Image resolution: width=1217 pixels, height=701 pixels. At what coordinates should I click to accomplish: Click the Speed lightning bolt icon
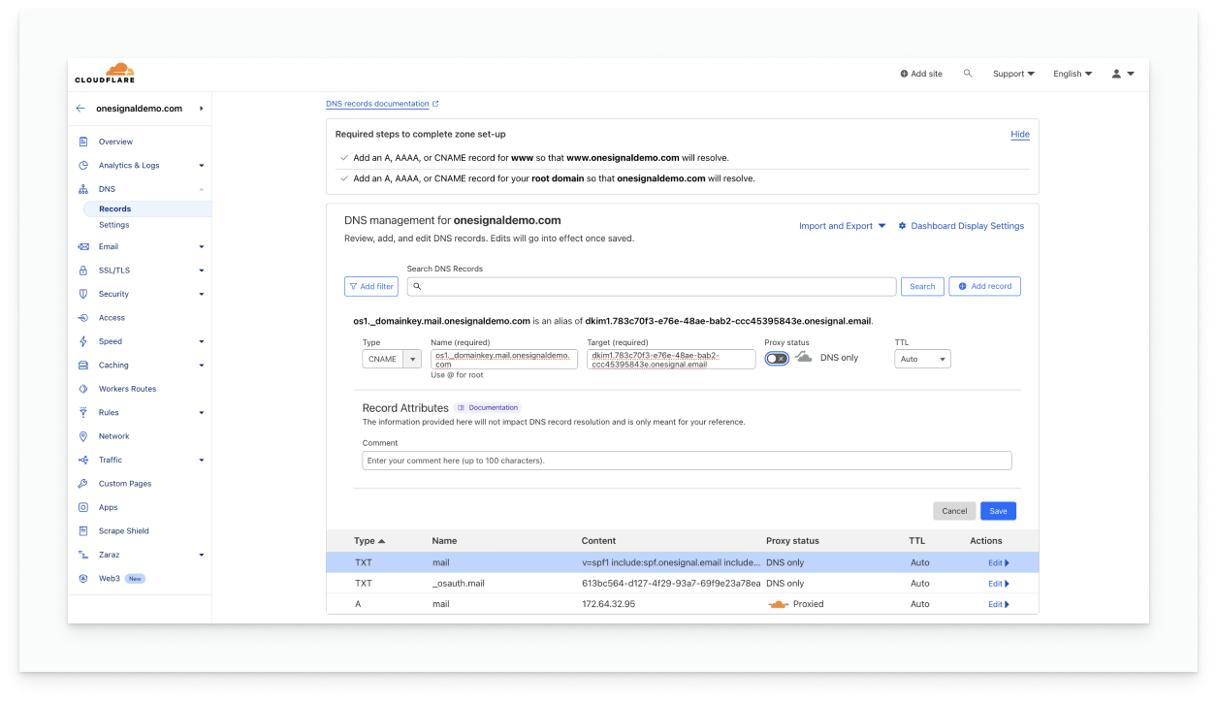83,341
